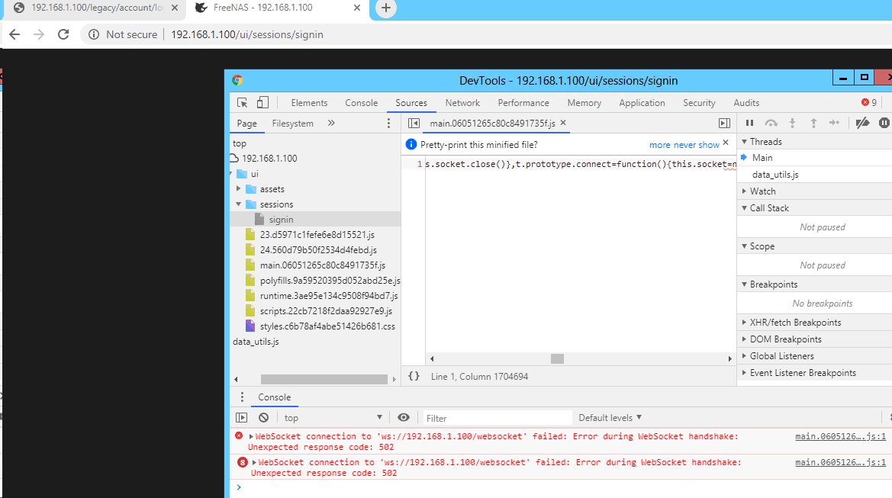This screenshot has width=892, height=498.
Task: Open the console drawer three-dot menu
Action: 242,397
